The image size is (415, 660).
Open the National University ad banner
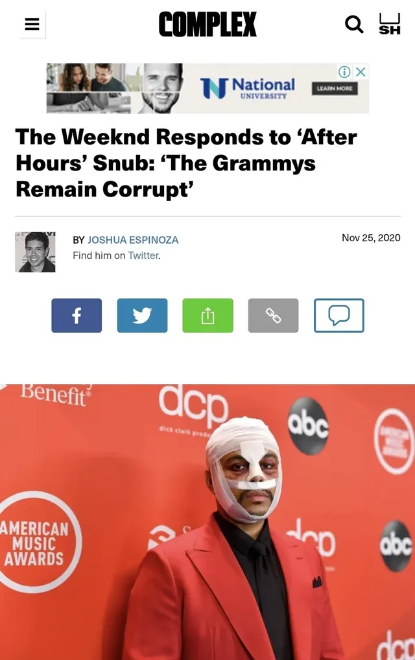click(x=207, y=88)
